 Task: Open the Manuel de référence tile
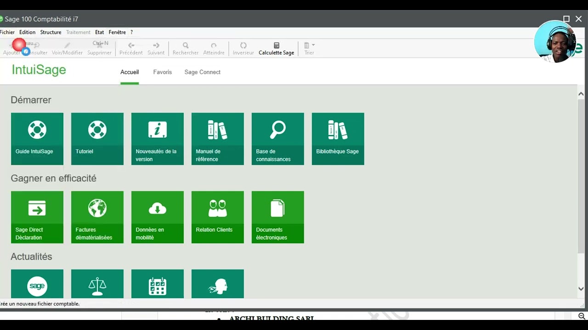click(218, 139)
